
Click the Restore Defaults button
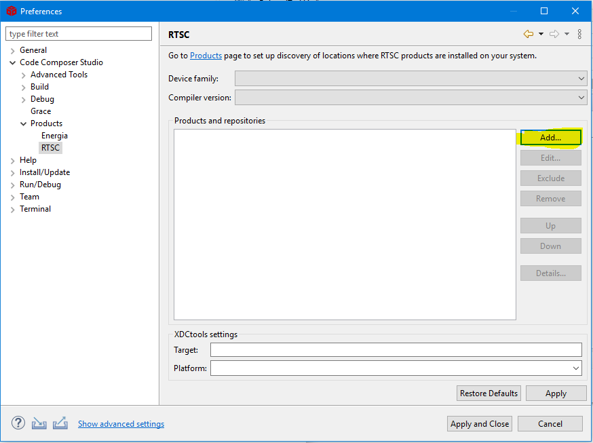(x=489, y=393)
